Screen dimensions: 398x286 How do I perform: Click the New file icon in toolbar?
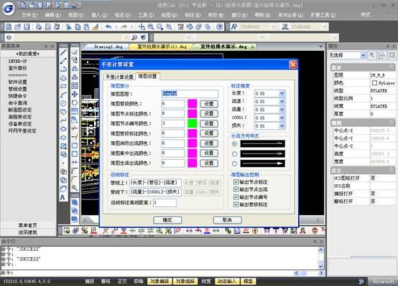point(9,27)
